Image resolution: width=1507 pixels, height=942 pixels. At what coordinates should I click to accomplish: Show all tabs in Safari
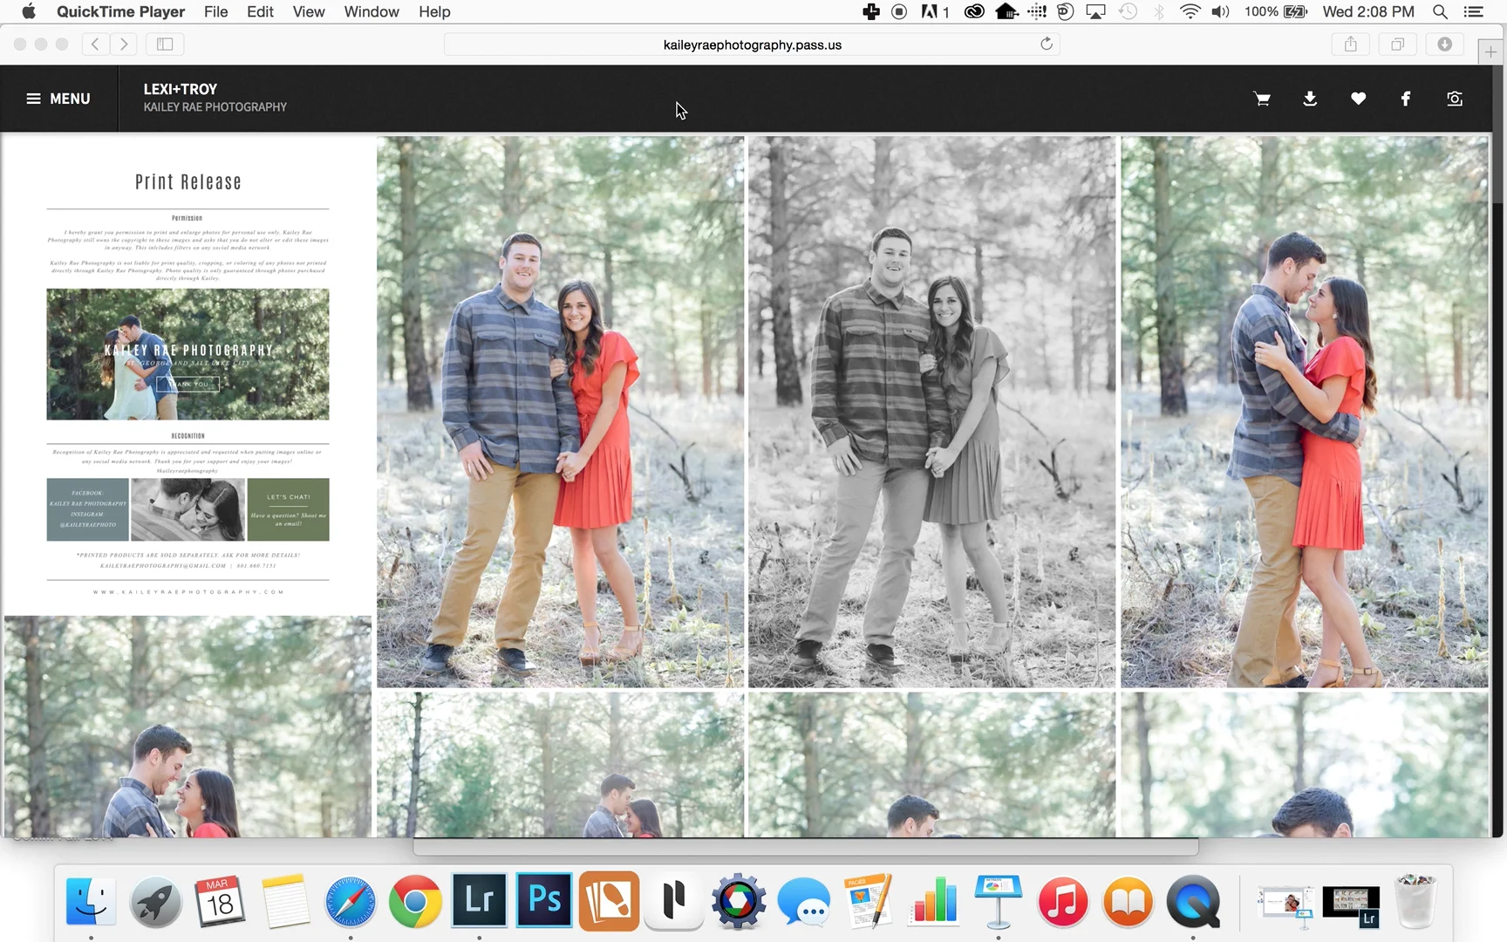point(1397,44)
